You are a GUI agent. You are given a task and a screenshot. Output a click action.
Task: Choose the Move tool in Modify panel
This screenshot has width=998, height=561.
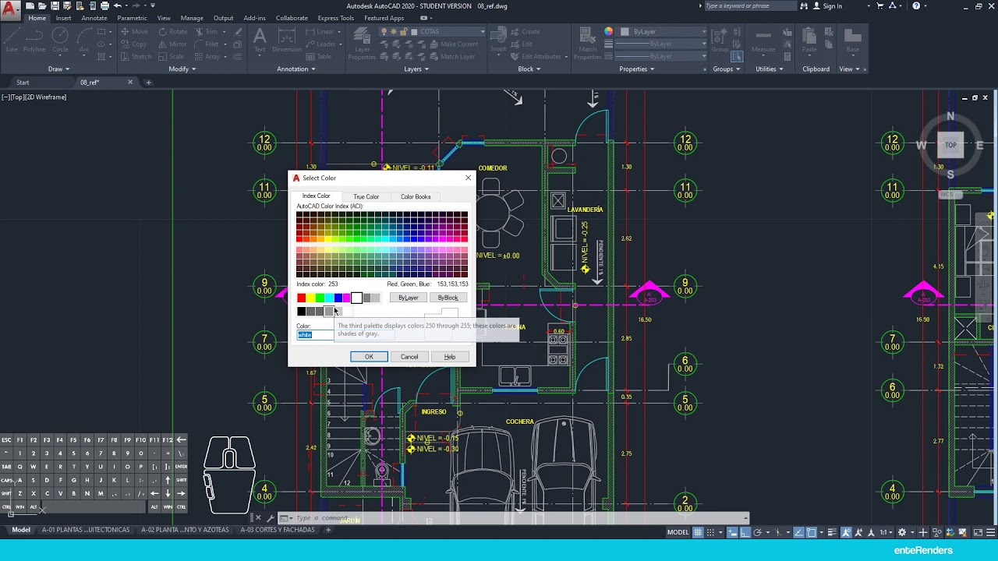[134, 32]
